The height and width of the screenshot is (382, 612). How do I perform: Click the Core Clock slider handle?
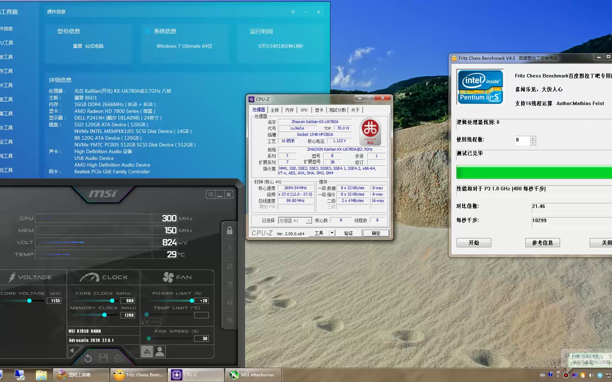tap(112, 301)
